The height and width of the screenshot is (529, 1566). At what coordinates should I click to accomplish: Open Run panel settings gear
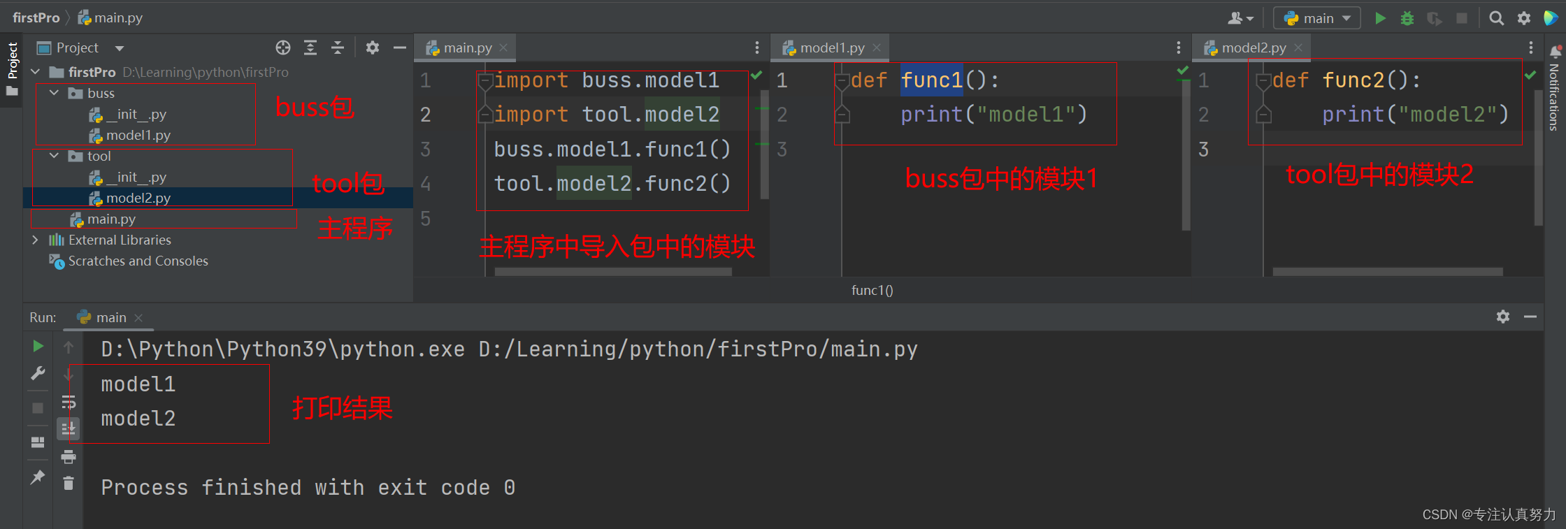tap(1503, 317)
